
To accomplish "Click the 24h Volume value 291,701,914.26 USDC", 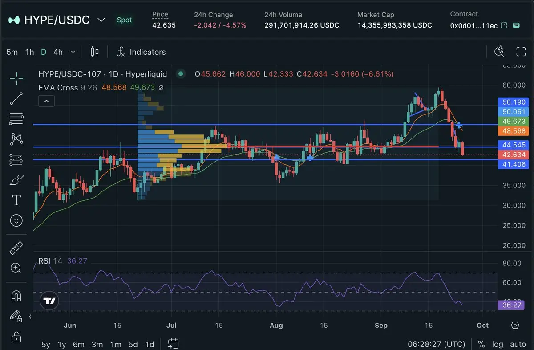I will coord(302,25).
